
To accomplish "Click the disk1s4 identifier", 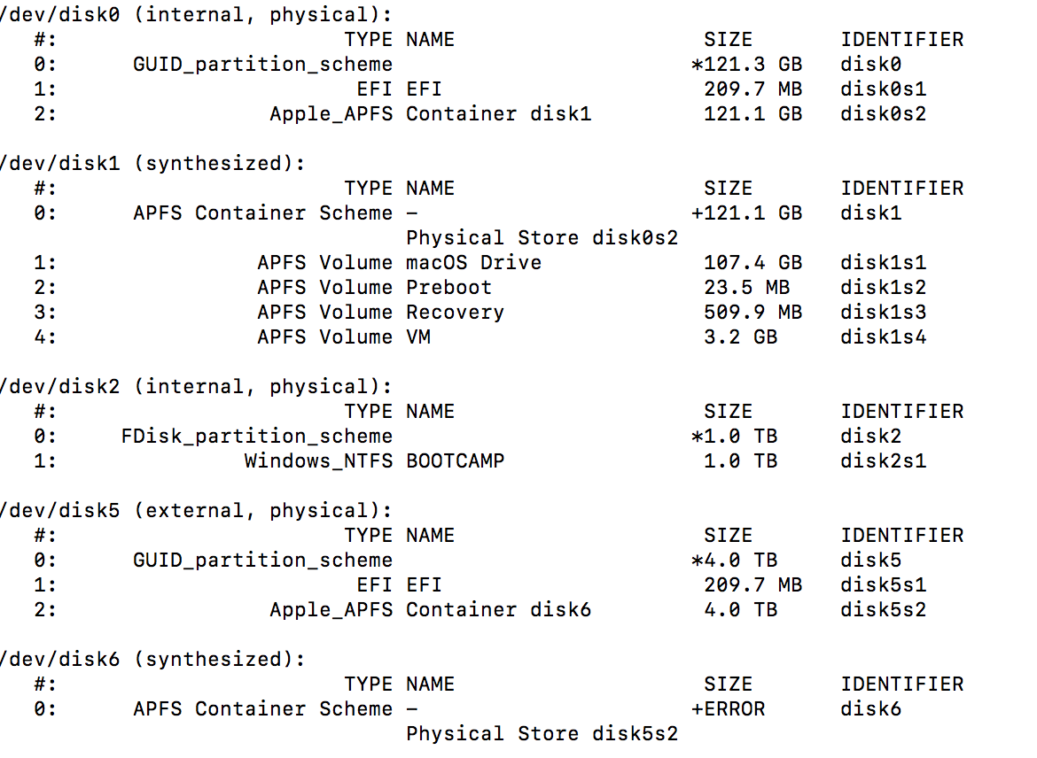I will [883, 337].
